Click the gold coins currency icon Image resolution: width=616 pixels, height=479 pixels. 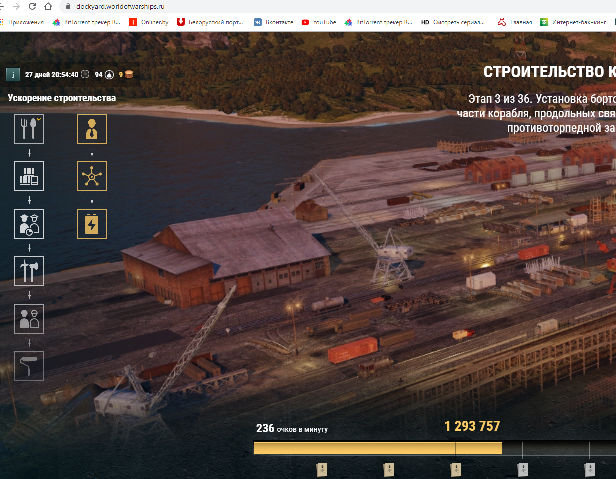pos(129,75)
